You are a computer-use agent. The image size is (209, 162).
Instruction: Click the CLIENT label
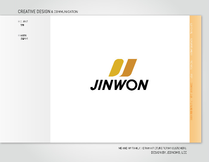[24, 21]
